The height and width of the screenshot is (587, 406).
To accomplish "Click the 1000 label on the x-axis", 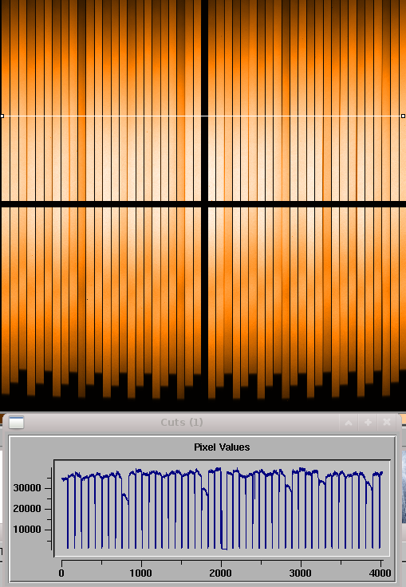I will 141,573.
